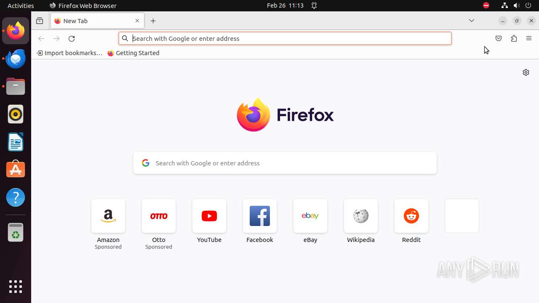Click the notification bell icon in top bar
This screenshot has width=539, height=303.
pos(314,5)
